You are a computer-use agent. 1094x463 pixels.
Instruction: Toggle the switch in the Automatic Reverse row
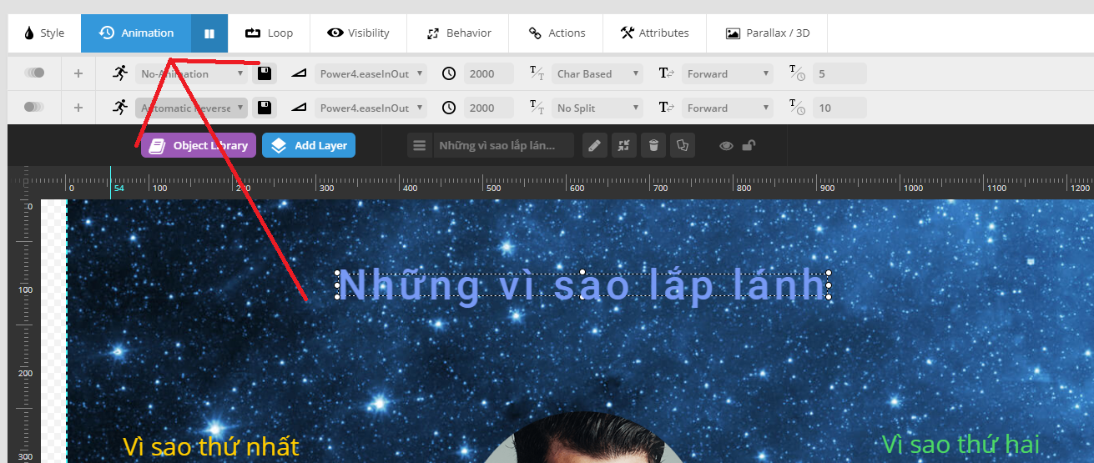pyautogui.click(x=34, y=107)
